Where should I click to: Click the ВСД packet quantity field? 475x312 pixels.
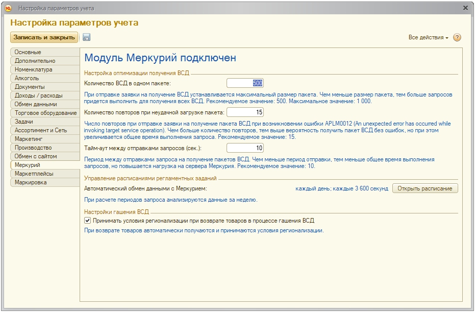tap(245, 83)
